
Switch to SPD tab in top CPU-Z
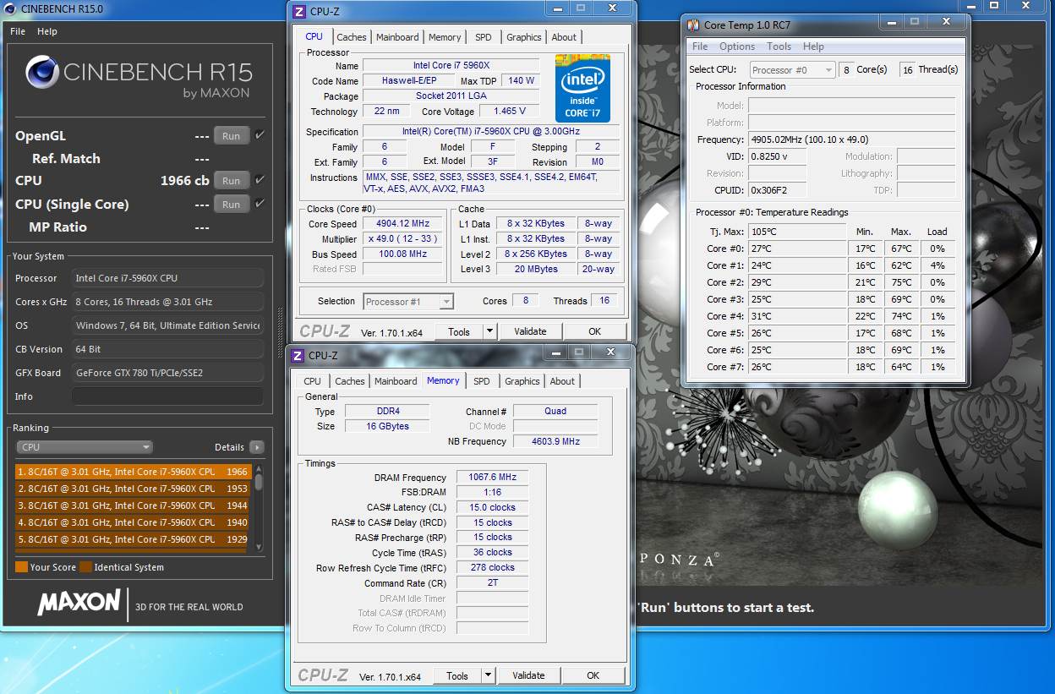click(x=483, y=37)
